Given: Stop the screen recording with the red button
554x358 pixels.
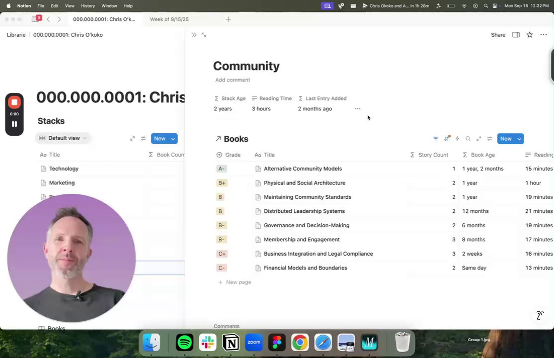Looking at the screenshot, I should coord(14,102).
